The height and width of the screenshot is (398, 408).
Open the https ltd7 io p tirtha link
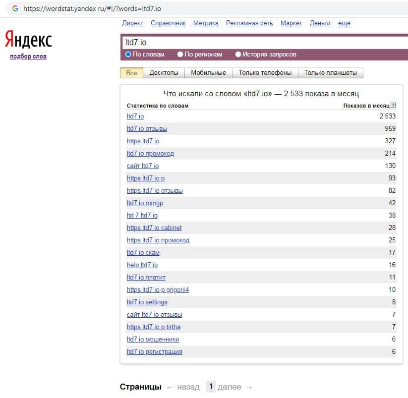tap(154, 327)
